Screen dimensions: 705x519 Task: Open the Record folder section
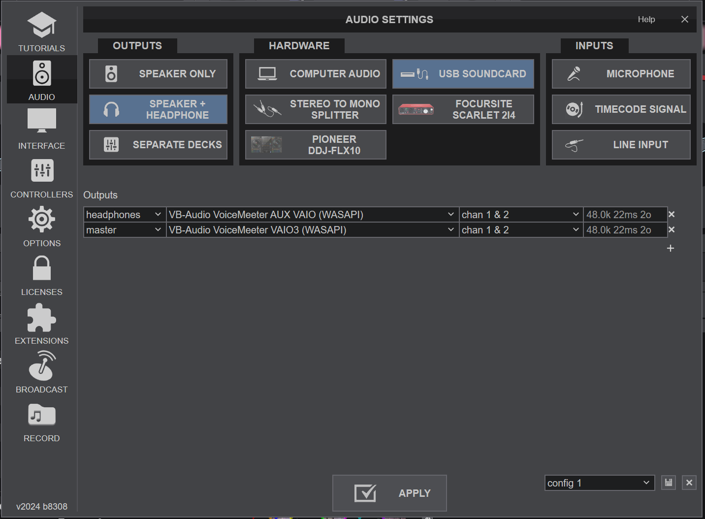click(x=42, y=422)
